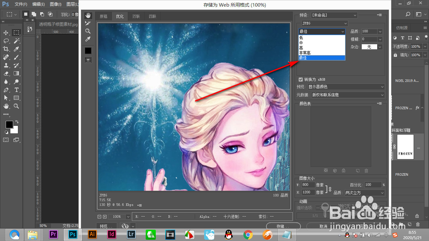Select the Clone Stamp tool
Screen dimensions: 429x241
click(6, 65)
